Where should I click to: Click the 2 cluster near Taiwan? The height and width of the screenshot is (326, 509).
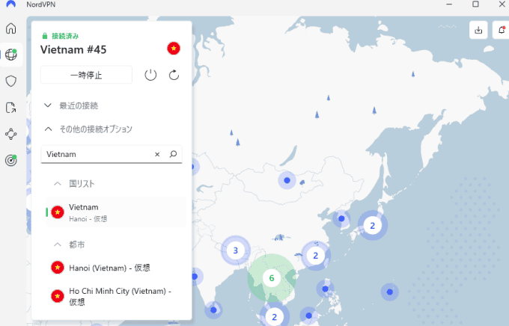pos(316,256)
